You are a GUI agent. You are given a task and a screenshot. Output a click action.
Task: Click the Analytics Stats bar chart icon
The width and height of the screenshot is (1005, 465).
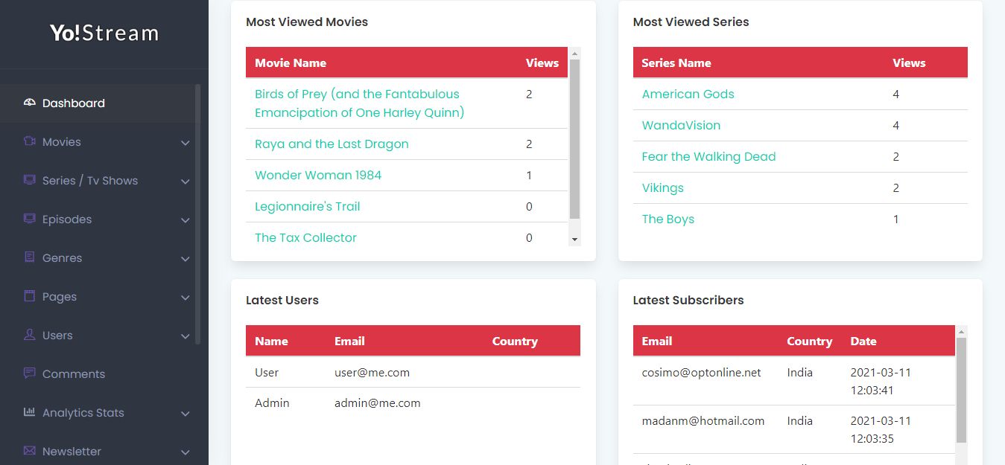[x=30, y=412]
